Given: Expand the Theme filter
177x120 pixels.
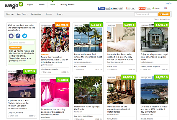Looking at the screenshot, I should 50,14.
